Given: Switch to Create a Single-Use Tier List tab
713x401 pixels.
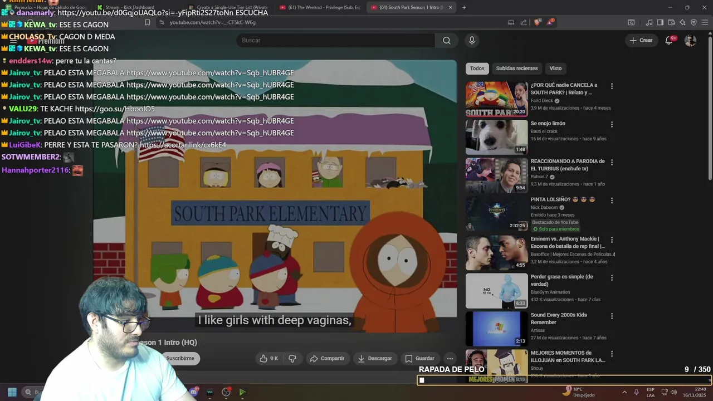Looking at the screenshot, I should (x=228, y=7).
